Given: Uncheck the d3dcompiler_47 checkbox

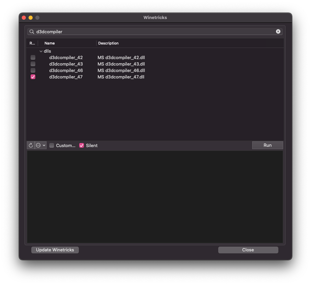Looking at the screenshot, I should [33, 77].
